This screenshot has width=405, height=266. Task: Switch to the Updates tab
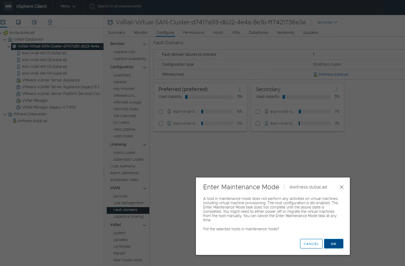(x=311, y=33)
